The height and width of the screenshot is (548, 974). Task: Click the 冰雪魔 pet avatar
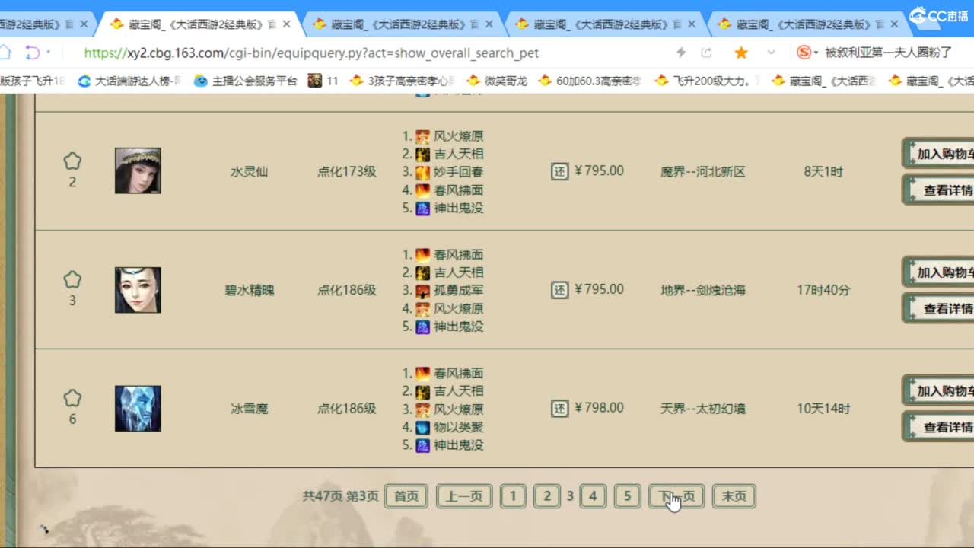tap(138, 409)
